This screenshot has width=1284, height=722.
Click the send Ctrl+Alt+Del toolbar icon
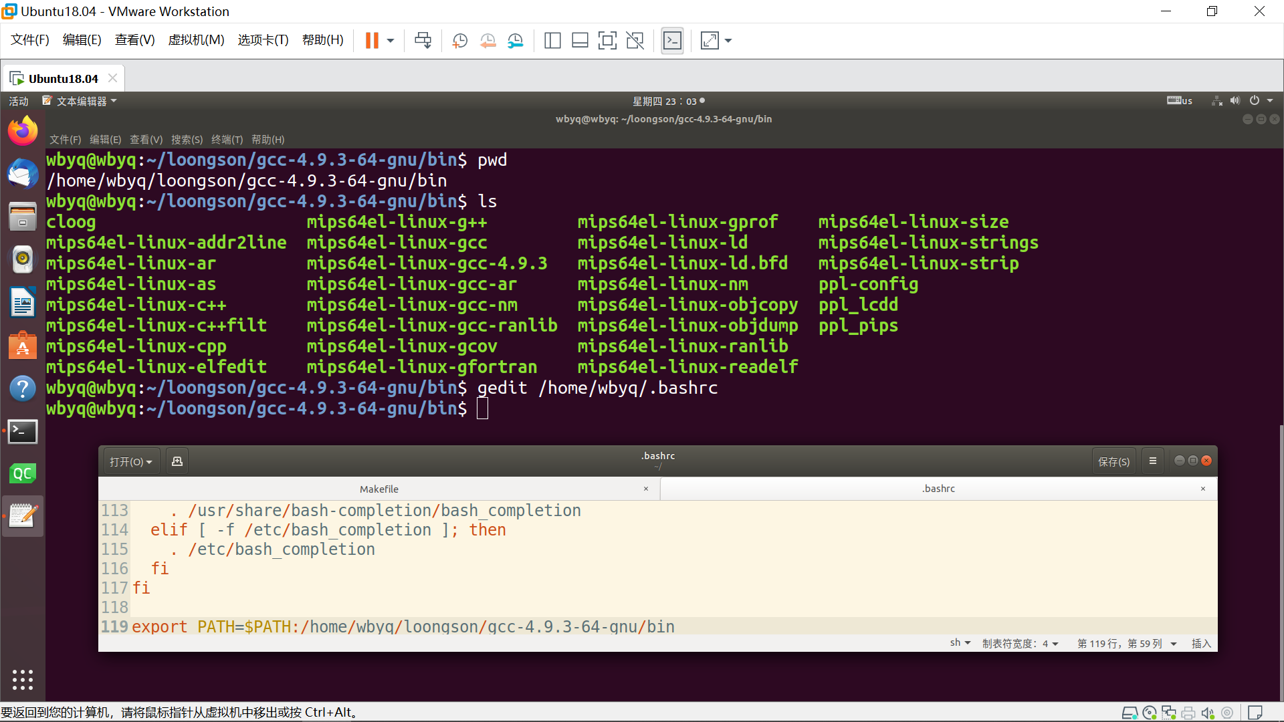coord(423,41)
